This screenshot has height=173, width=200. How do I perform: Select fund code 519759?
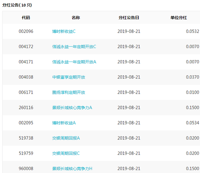[26, 153]
